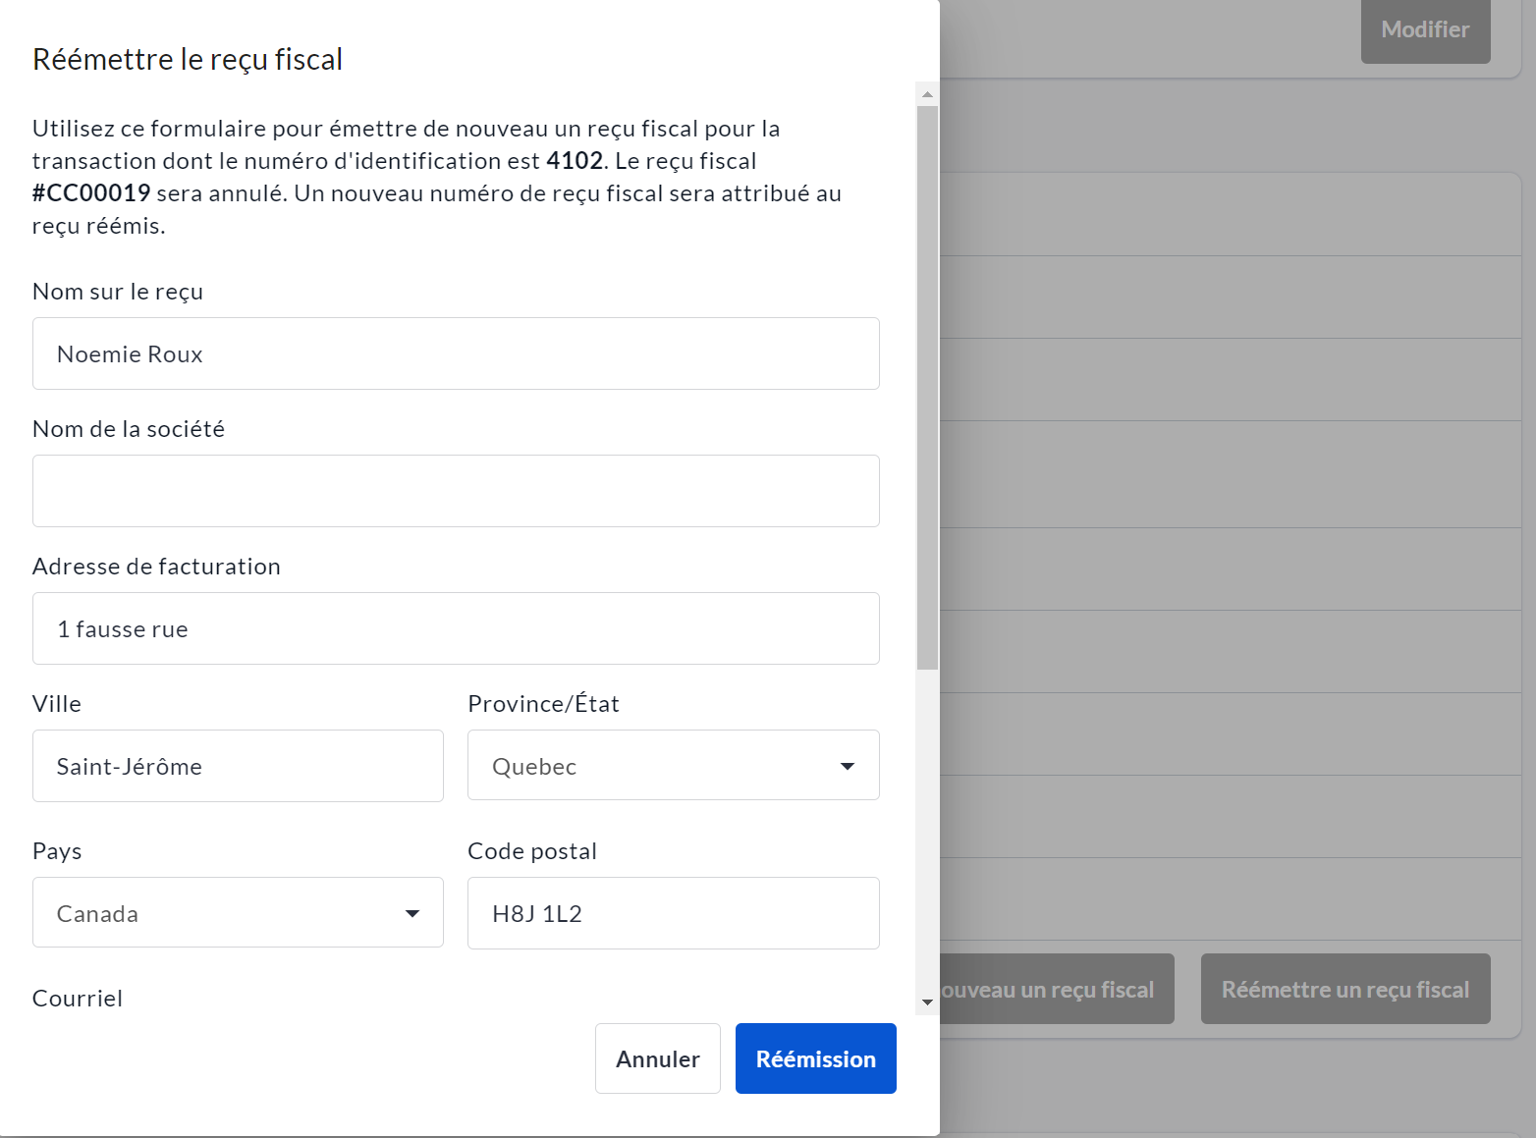This screenshot has width=1536, height=1138.
Task: Click the scrollbar up arrow in dialog
Action: click(x=927, y=94)
